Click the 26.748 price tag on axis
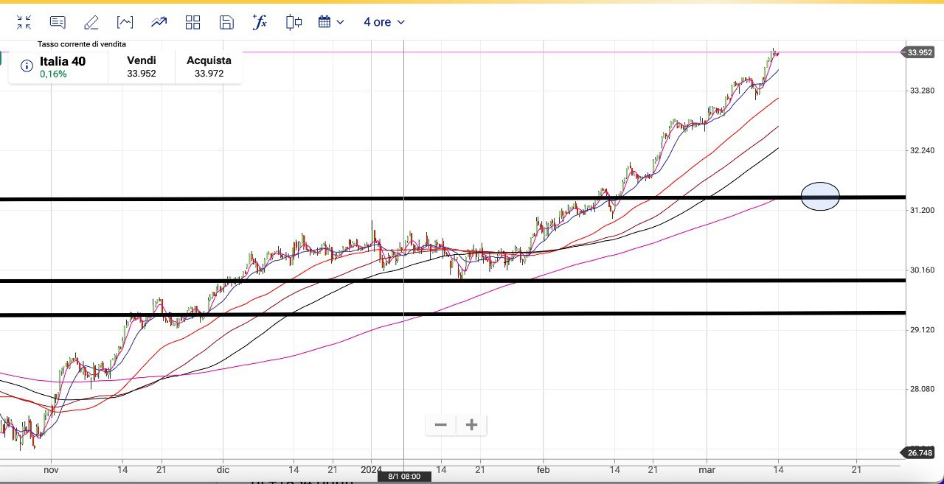 click(x=920, y=452)
